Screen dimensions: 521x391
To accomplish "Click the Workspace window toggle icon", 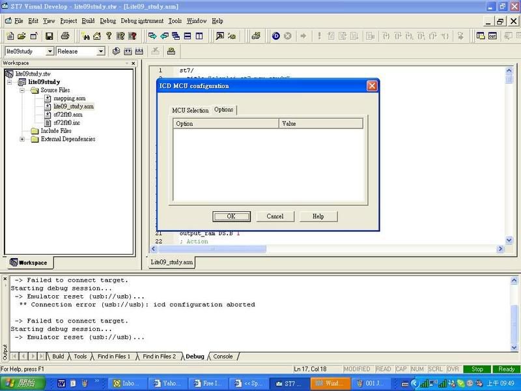I will (x=481, y=36).
